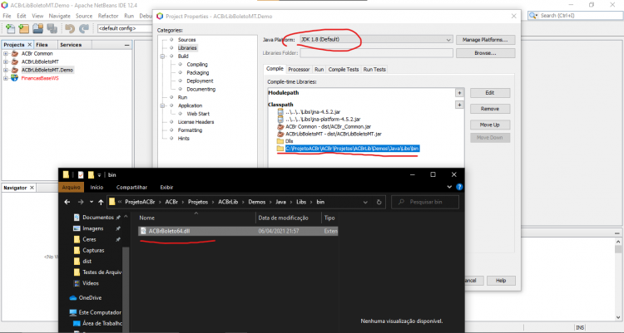Switch to the Compile Tests tab
The height and width of the screenshot is (333, 624).
click(344, 69)
